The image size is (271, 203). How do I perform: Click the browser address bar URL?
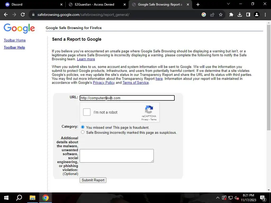click(x=83, y=15)
